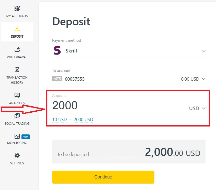Click the MT5 account badge
The height and width of the screenshot is (190, 216).
[x=57, y=79]
